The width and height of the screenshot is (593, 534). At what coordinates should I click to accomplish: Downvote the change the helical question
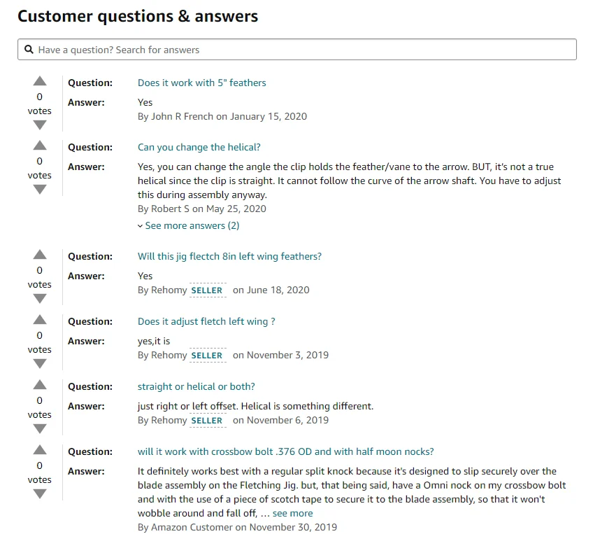[40, 190]
